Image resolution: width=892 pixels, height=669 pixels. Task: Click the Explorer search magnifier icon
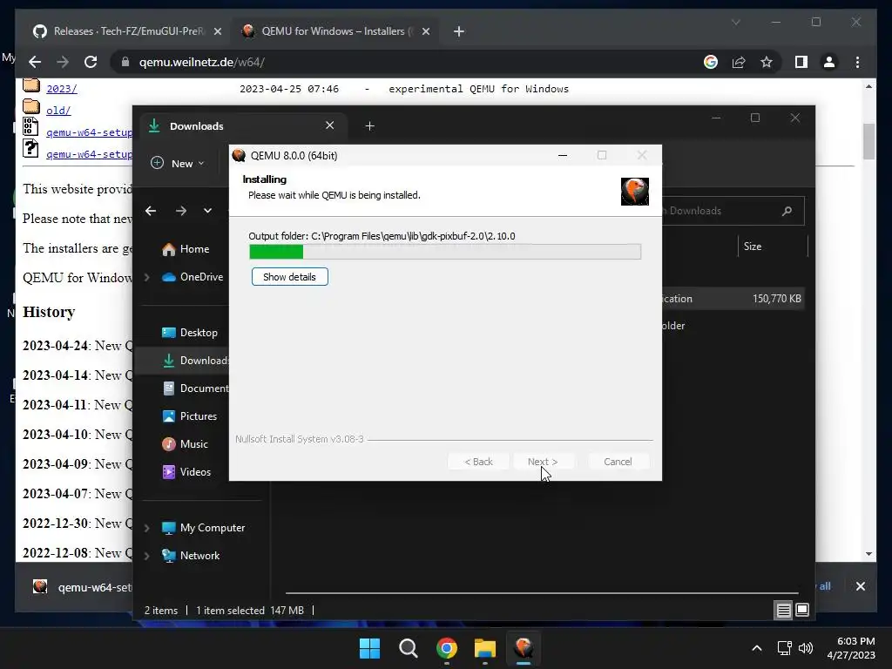(787, 211)
